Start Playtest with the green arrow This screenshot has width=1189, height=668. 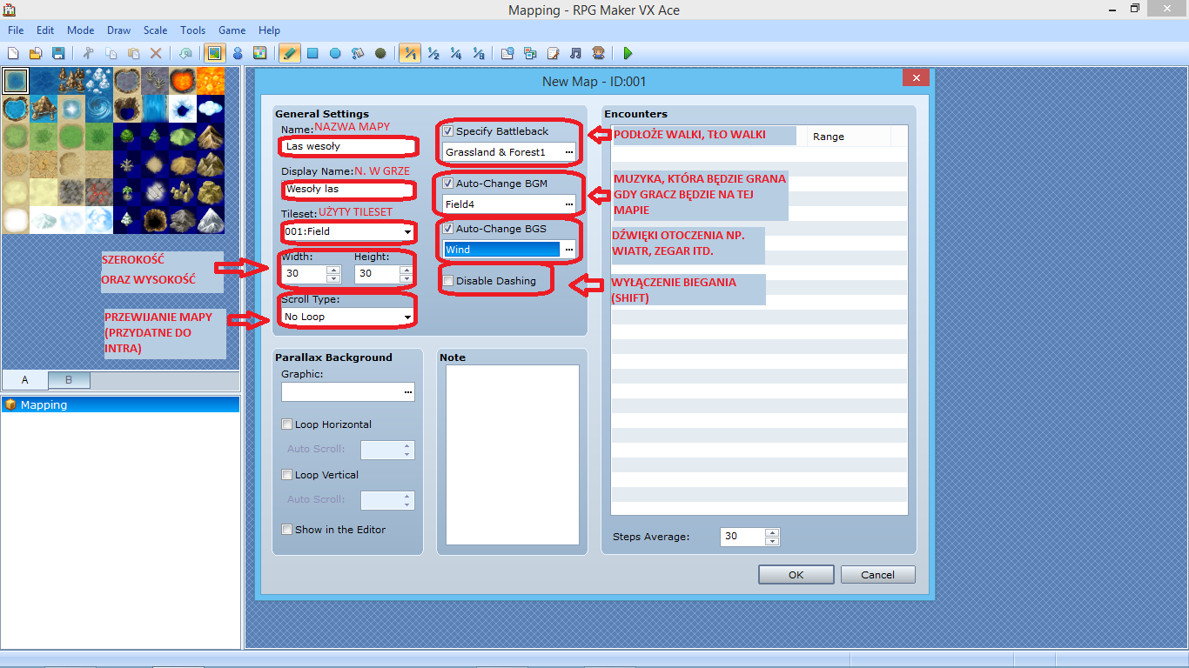[x=628, y=53]
